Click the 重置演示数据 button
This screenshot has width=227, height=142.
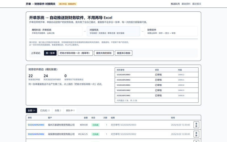[x=123, y=53]
